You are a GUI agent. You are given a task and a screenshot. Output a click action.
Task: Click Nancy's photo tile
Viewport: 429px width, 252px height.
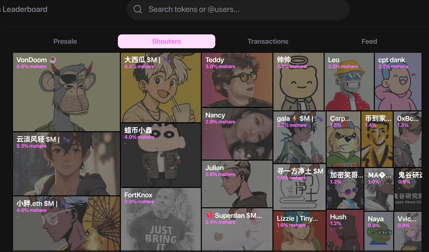coord(237,134)
